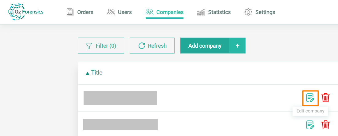Click the Oz Forensics logo
The width and height of the screenshot is (338, 136).
(26, 12)
